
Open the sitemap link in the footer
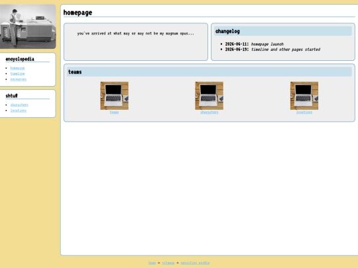pyautogui.click(x=168, y=263)
